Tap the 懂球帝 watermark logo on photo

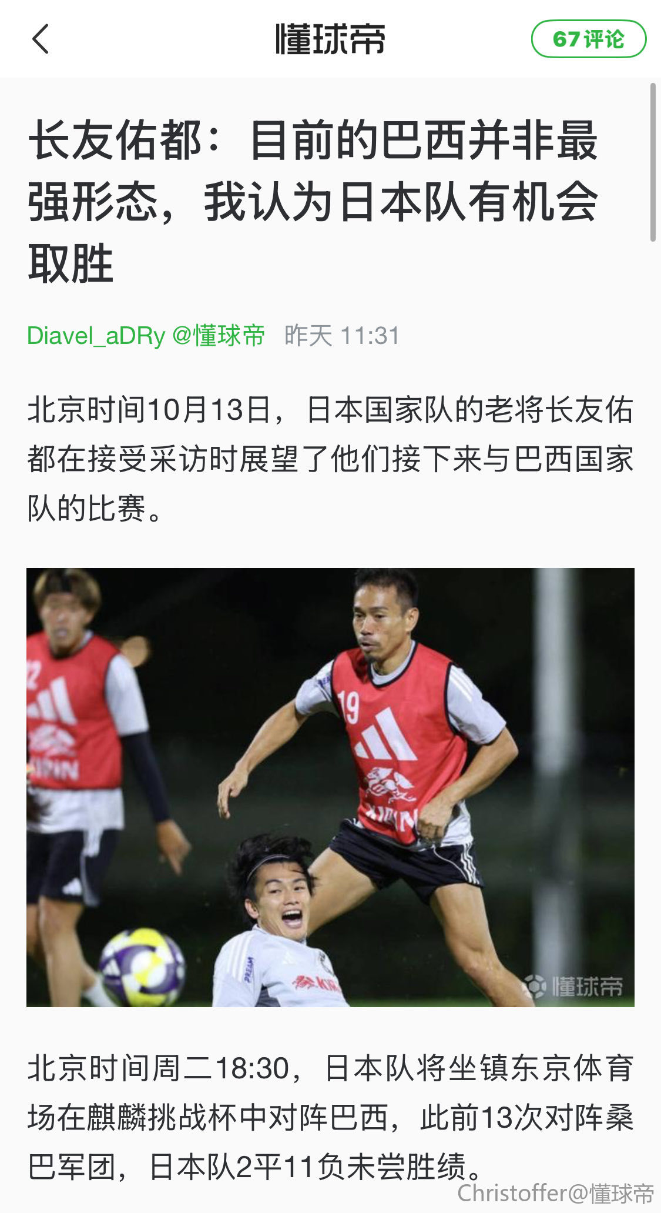(x=573, y=985)
